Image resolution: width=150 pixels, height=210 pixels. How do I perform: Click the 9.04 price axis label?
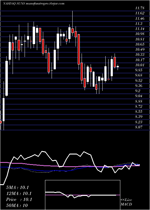(x=139, y=96)
